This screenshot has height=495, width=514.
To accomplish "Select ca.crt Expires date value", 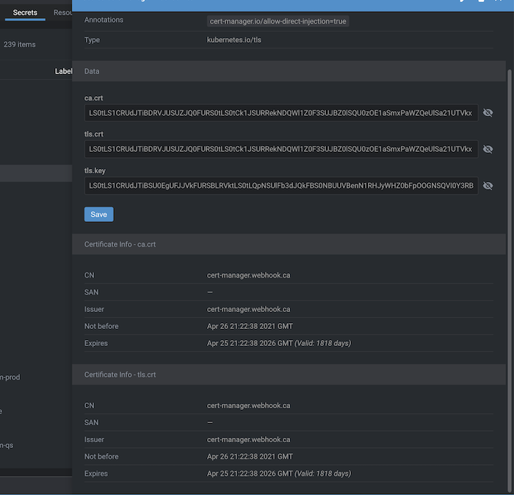I will coord(279,343).
